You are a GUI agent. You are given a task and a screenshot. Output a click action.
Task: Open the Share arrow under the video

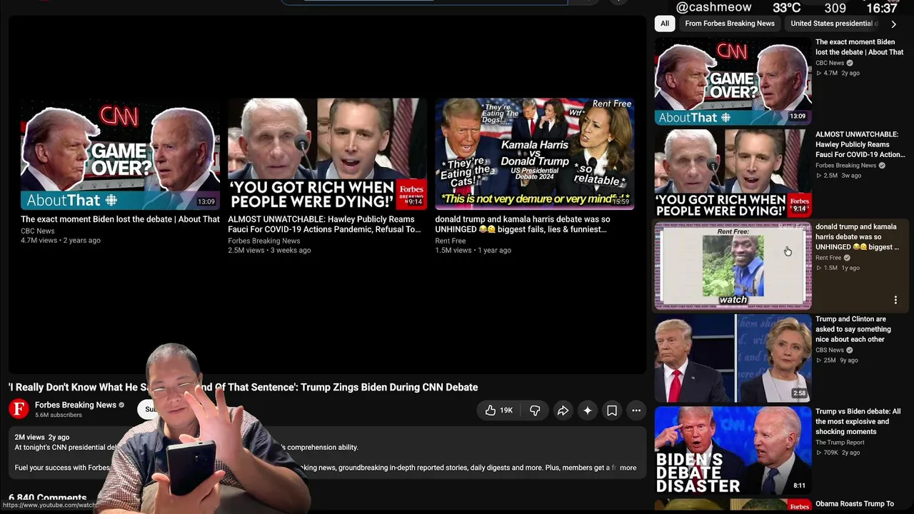pos(563,410)
